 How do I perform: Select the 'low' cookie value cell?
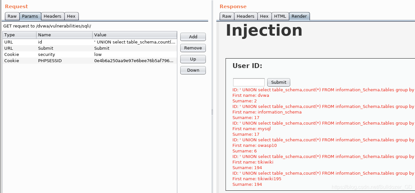[x=135, y=54]
